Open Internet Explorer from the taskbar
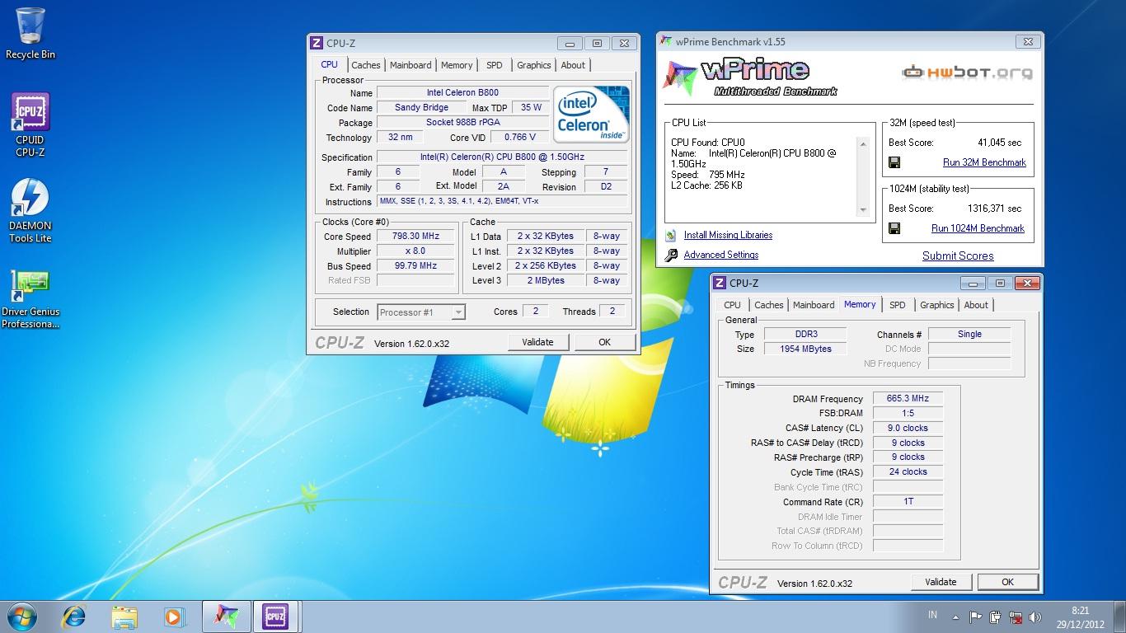Screen dimensions: 1126x633 [75, 617]
